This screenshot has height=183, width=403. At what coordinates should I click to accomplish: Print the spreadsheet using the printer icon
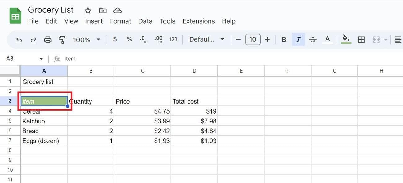coord(48,40)
